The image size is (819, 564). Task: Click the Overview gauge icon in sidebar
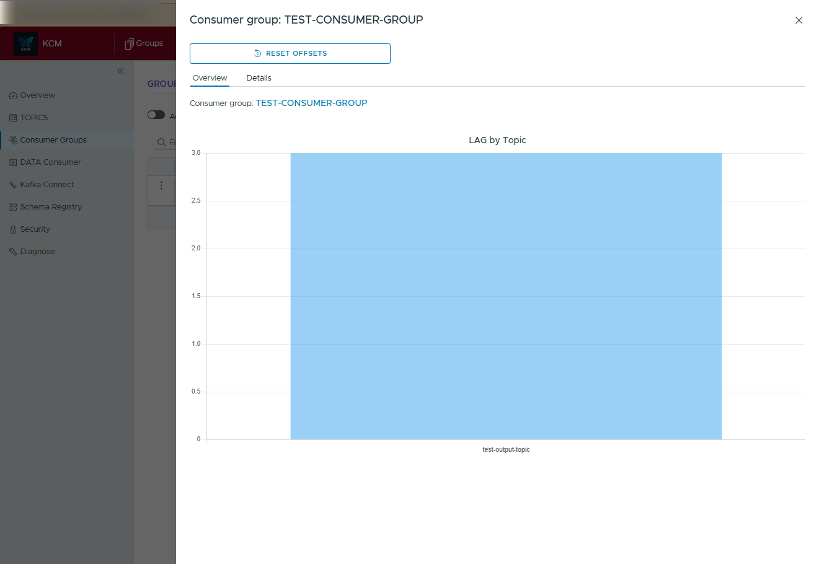point(13,95)
